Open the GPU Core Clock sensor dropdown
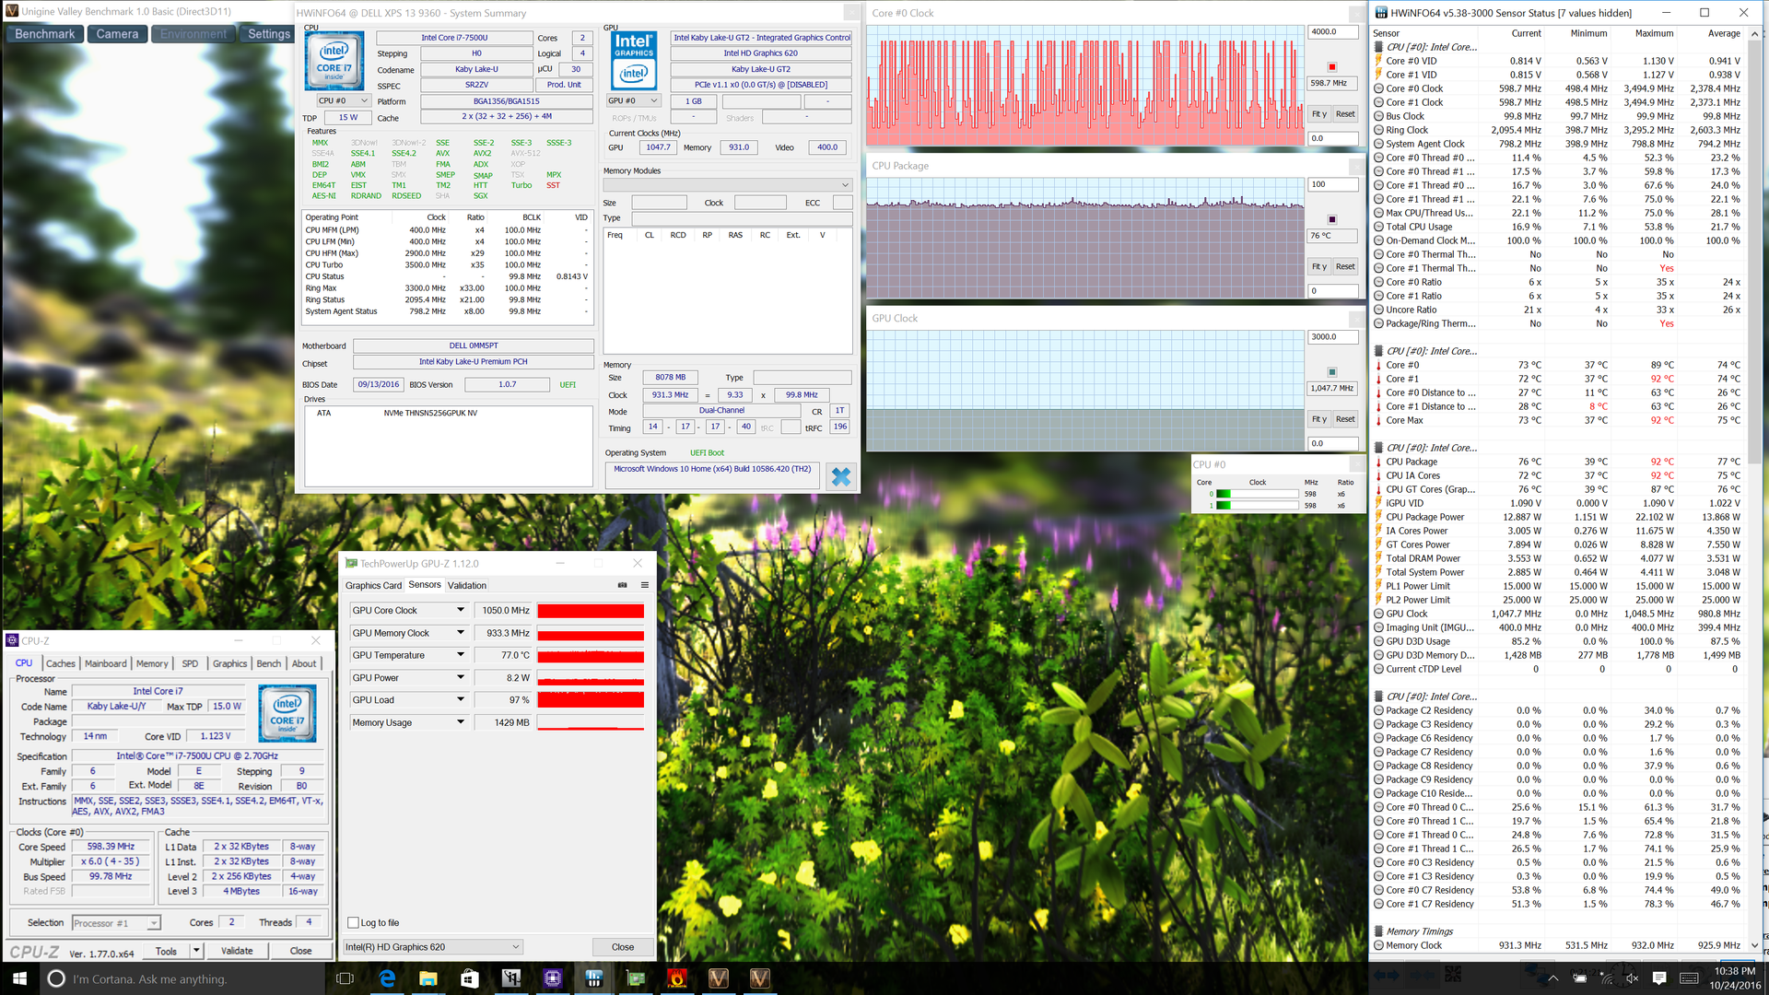The image size is (1769, 995). (x=460, y=610)
